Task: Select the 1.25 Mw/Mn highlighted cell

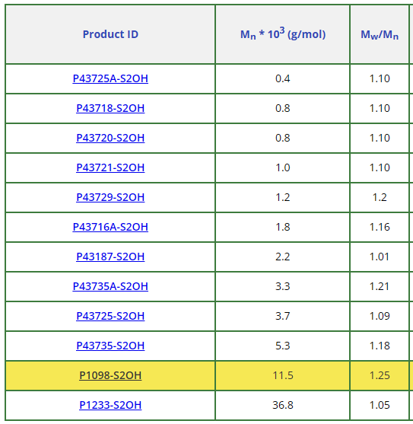Action: 380,375
